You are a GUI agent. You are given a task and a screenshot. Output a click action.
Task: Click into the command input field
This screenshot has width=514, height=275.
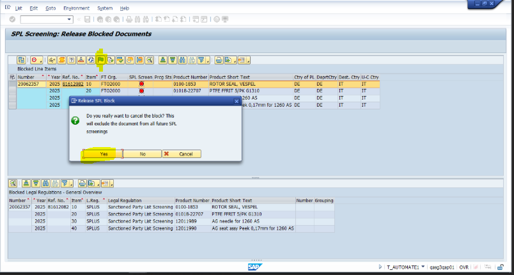[x=43, y=19]
